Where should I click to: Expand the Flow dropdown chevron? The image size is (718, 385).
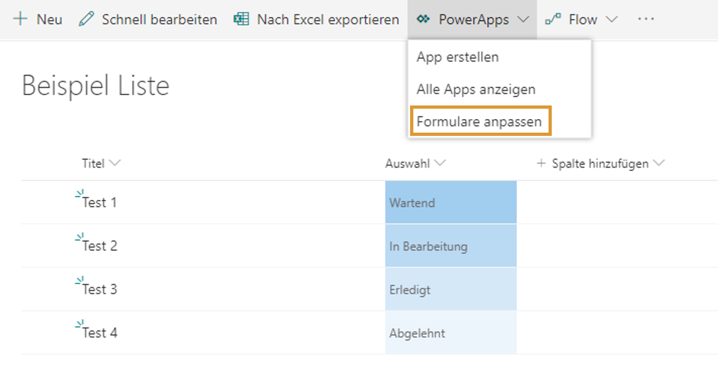(x=612, y=19)
